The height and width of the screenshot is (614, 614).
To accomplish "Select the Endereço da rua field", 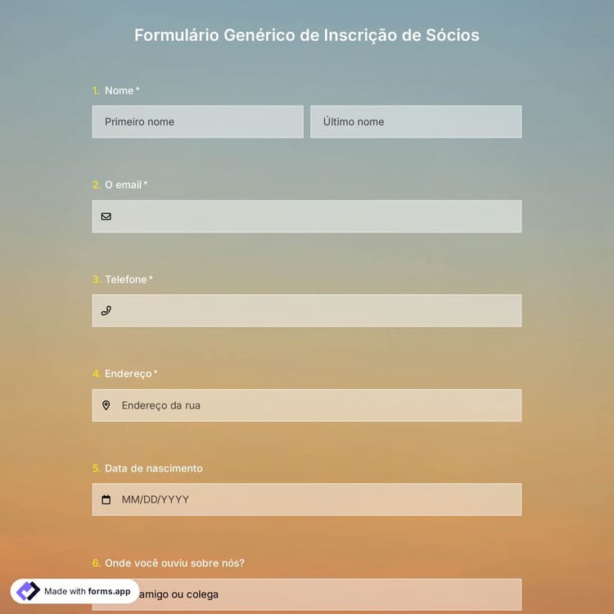I will coord(315,405).
